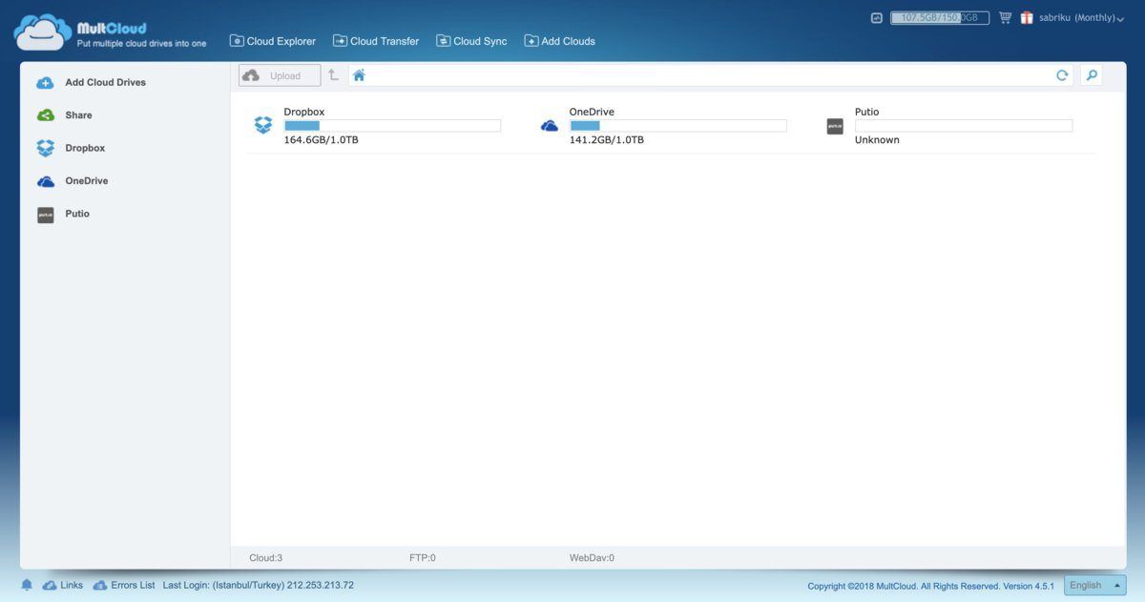Screen dimensions: 1145x602
Task: Go to Cloud Sync
Action: click(x=471, y=41)
